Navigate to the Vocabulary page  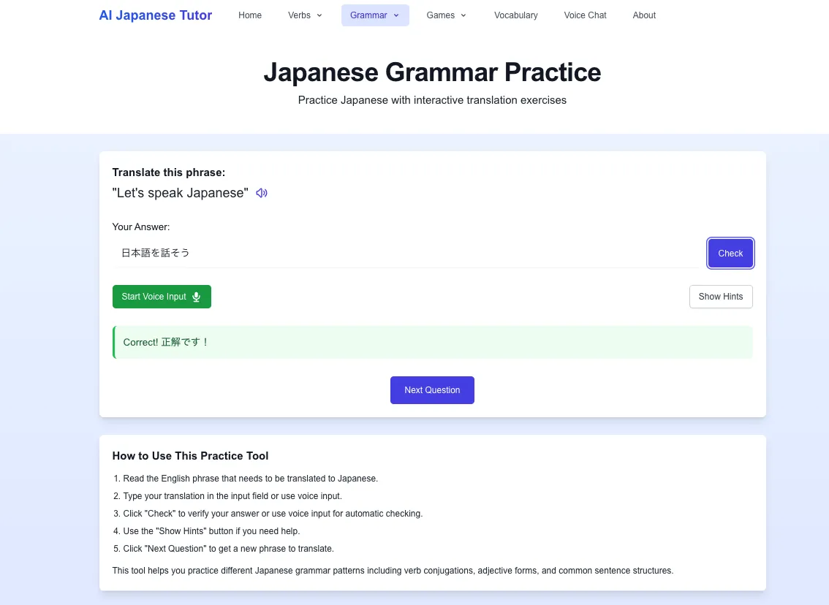coord(515,15)
